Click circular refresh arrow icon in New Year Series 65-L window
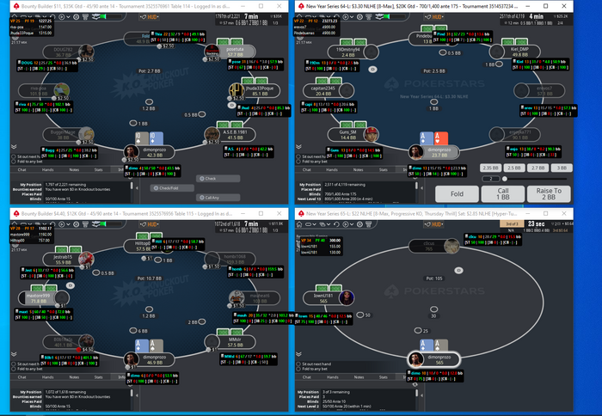The width and height of the screenshot is (602, 416). point(336,224)
